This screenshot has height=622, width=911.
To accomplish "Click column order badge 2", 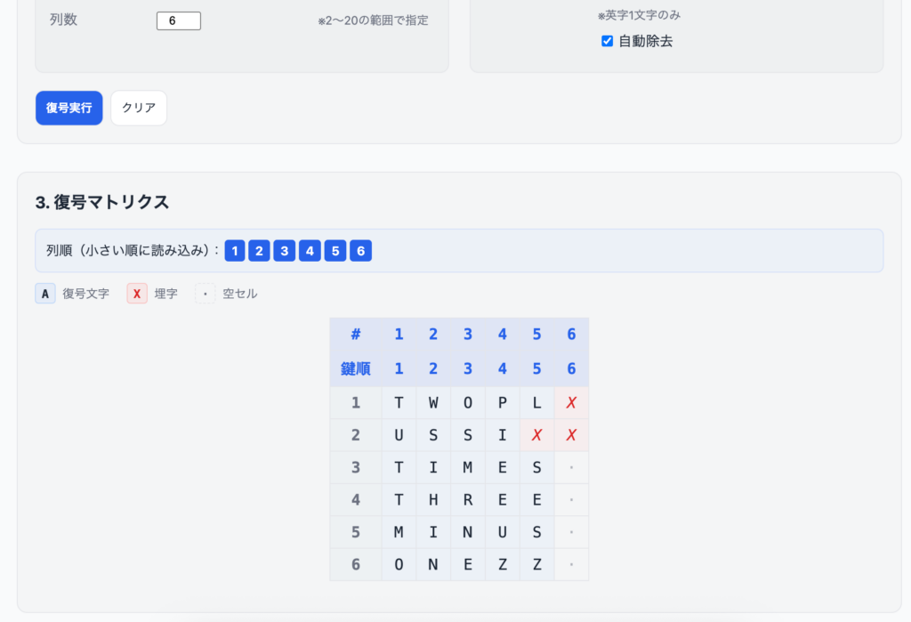I will [260, 251].
